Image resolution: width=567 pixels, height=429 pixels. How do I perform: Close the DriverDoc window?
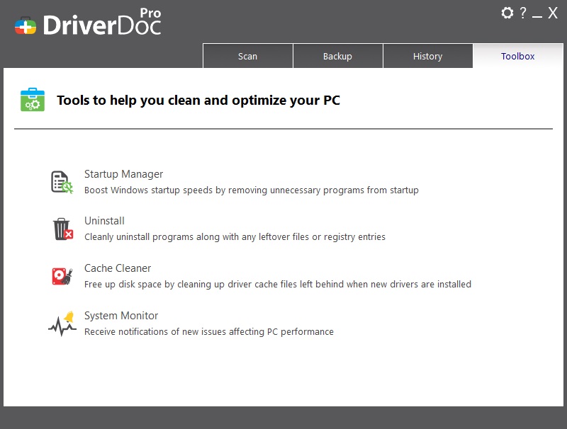coord(553,13)
